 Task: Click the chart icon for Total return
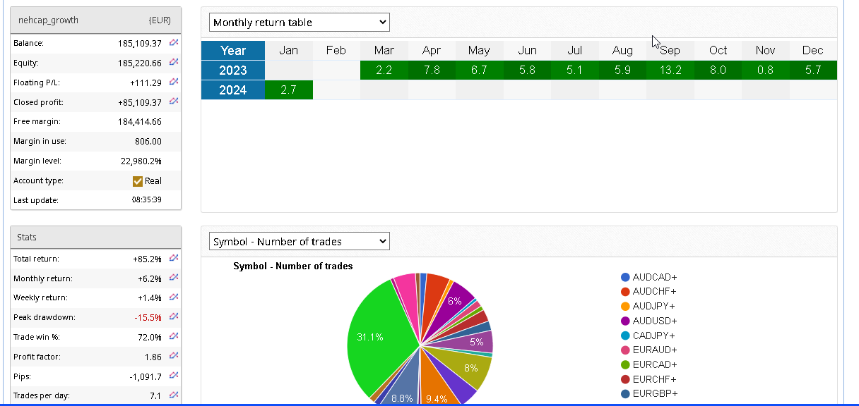174,258
